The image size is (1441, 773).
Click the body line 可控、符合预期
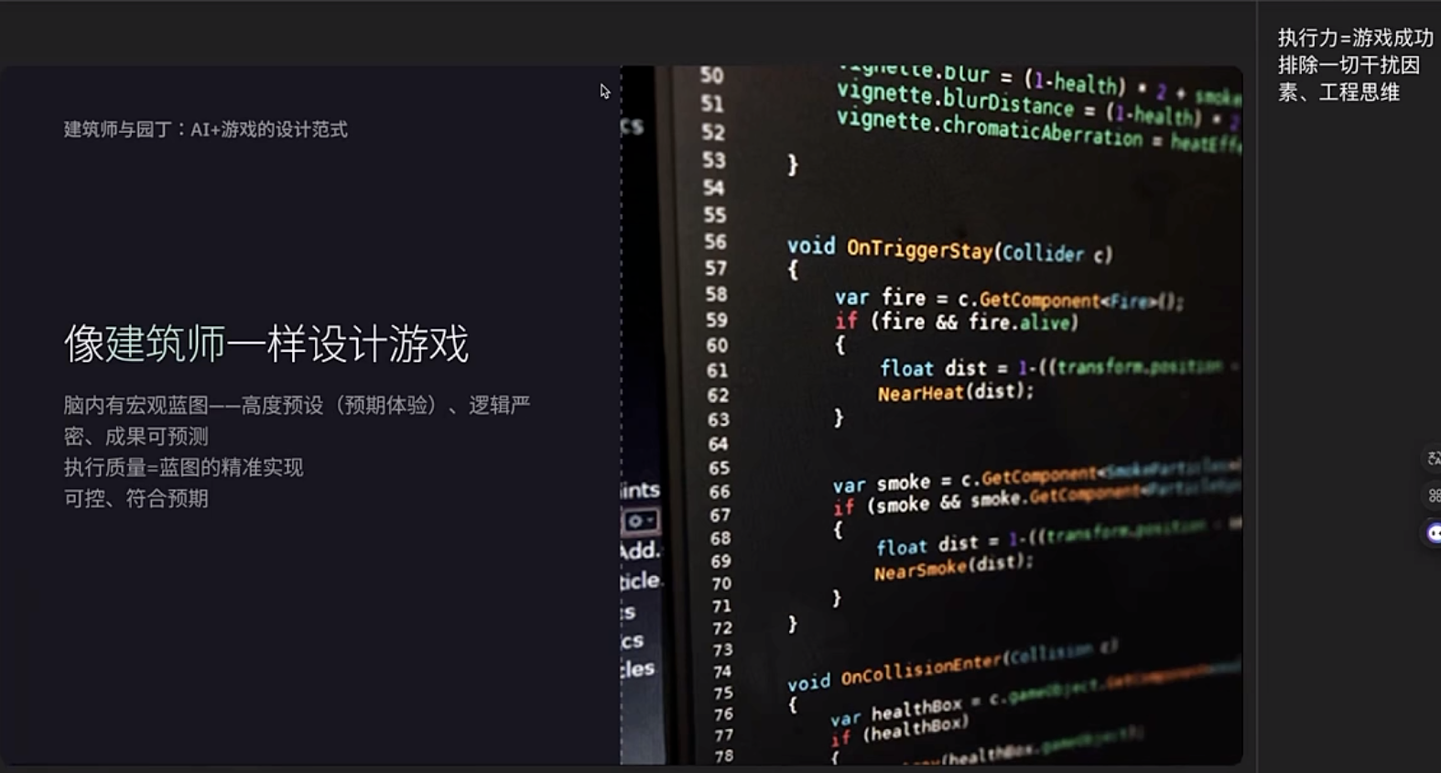[135, 498]
